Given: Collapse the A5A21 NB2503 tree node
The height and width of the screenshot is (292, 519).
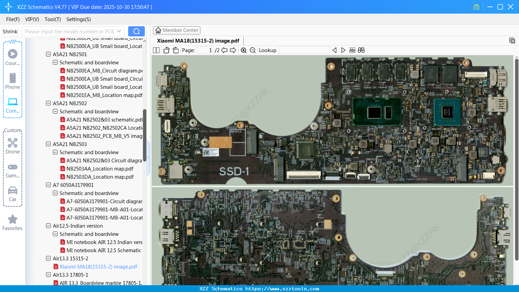Looking at the screenshot, I should pos(48,144).
